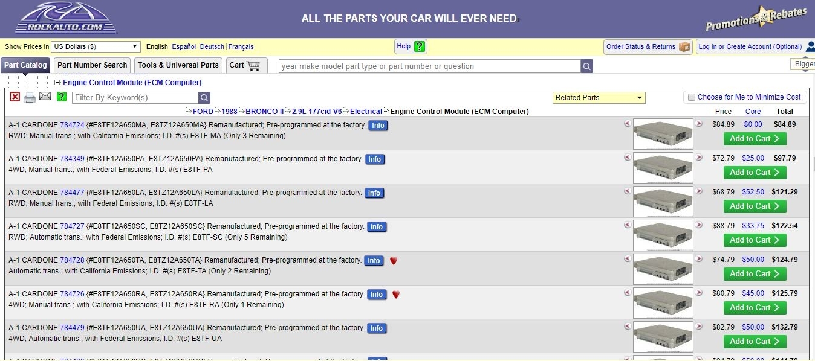The width and height of the screenshot is (815, 361).
Task: Click next image arrow for part 784727
Action: 699,225
